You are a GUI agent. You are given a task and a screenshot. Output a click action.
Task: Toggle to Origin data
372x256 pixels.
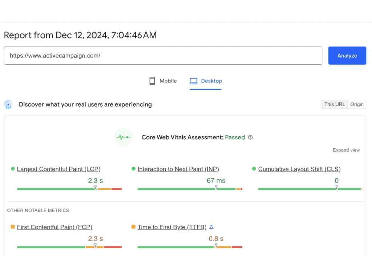[357, 104]
